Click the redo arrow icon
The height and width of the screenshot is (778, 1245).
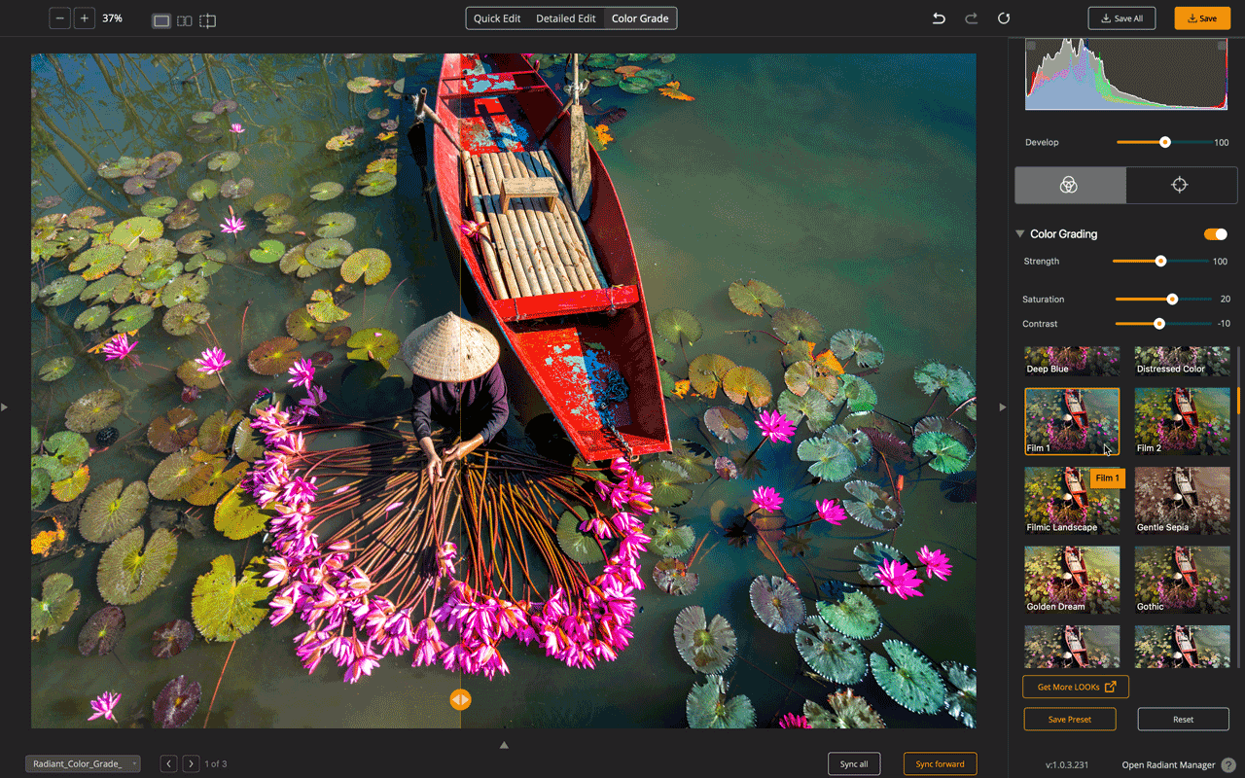(971, 18)
